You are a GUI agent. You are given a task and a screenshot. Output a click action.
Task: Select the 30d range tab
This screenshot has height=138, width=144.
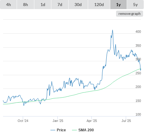pos(78,5)
